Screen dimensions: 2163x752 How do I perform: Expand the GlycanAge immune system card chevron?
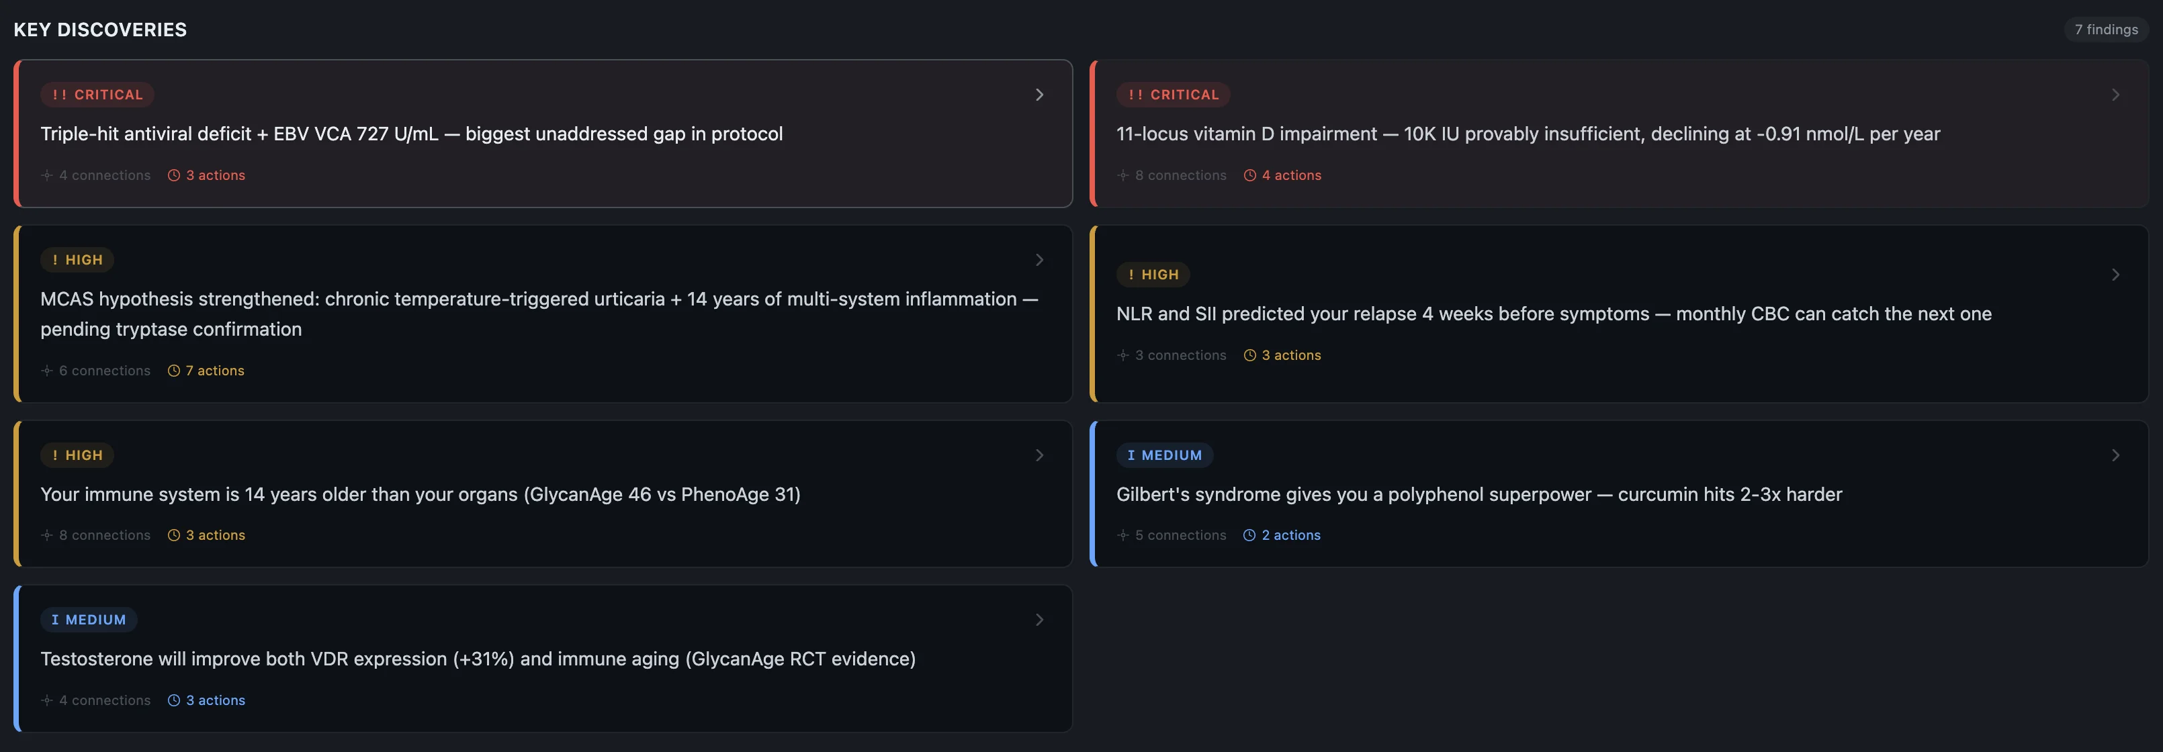[1040, 455]
